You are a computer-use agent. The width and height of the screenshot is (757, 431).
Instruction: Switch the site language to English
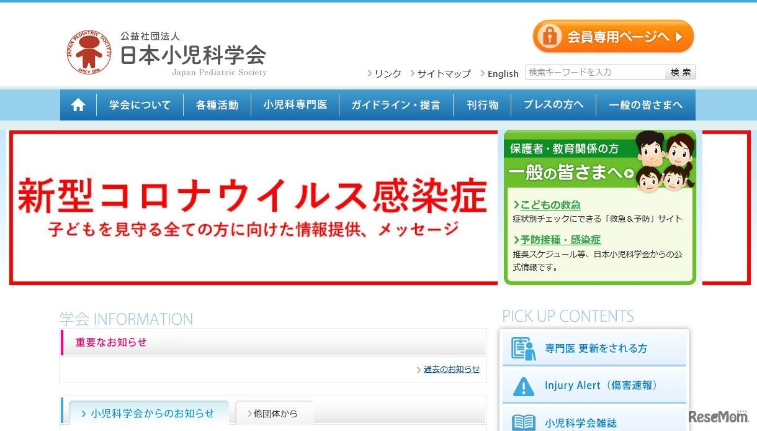click(503, 73)
